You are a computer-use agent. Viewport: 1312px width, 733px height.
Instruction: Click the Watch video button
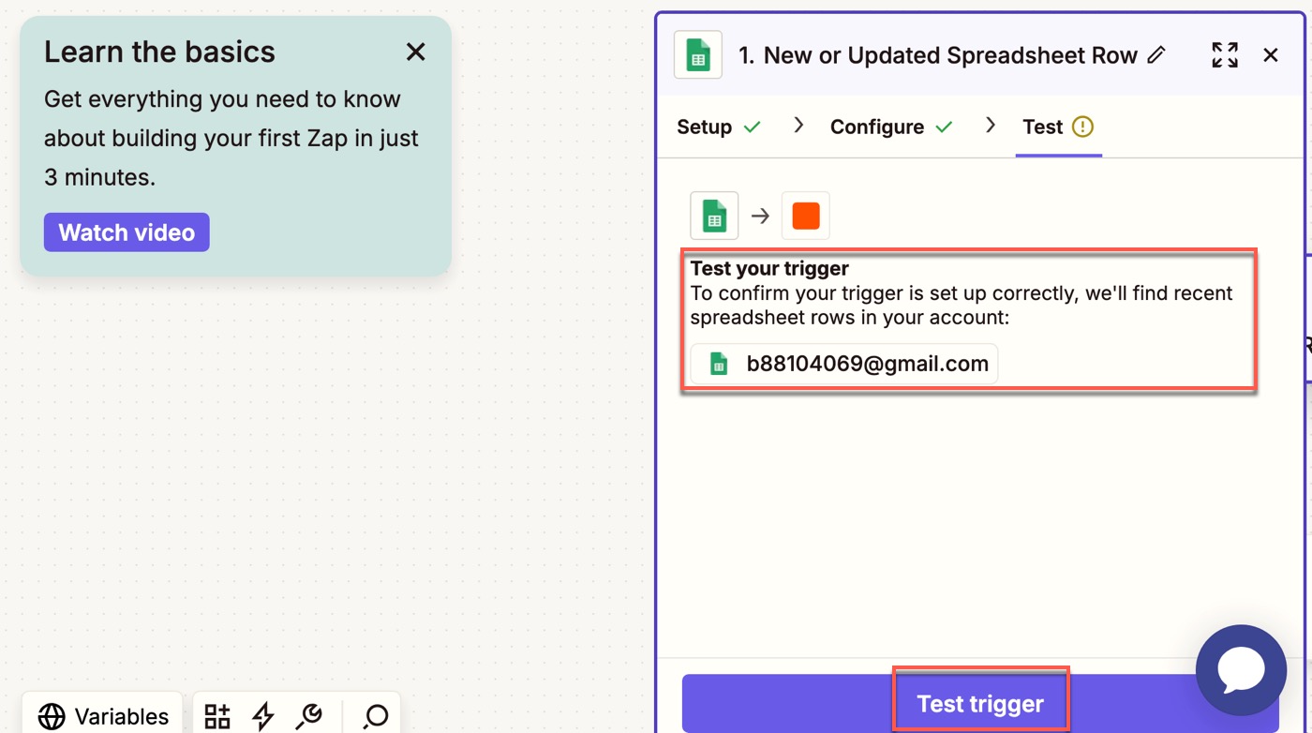(127, 232)
